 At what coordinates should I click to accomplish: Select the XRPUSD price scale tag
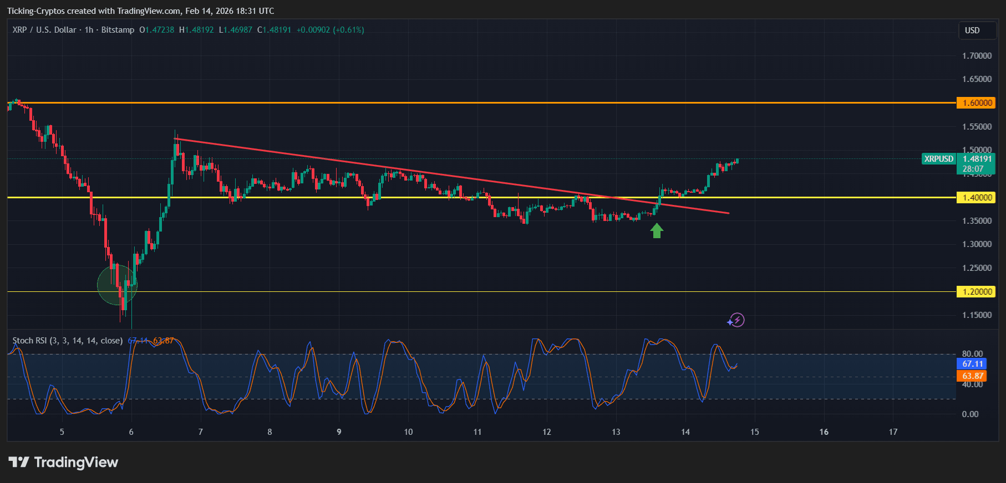938,159
